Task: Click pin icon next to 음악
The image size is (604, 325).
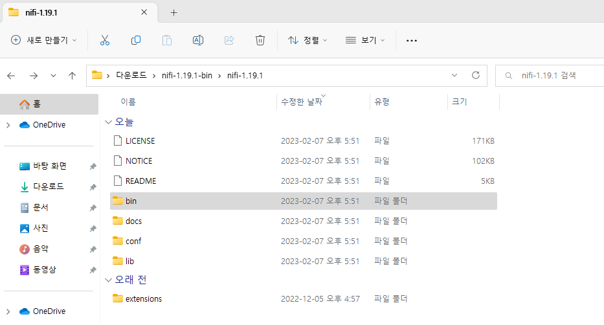Action: (x=93, y=249)
